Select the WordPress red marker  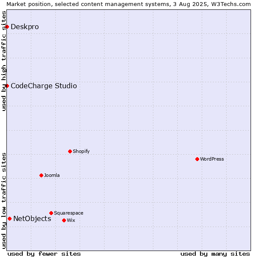coord(197,159)
